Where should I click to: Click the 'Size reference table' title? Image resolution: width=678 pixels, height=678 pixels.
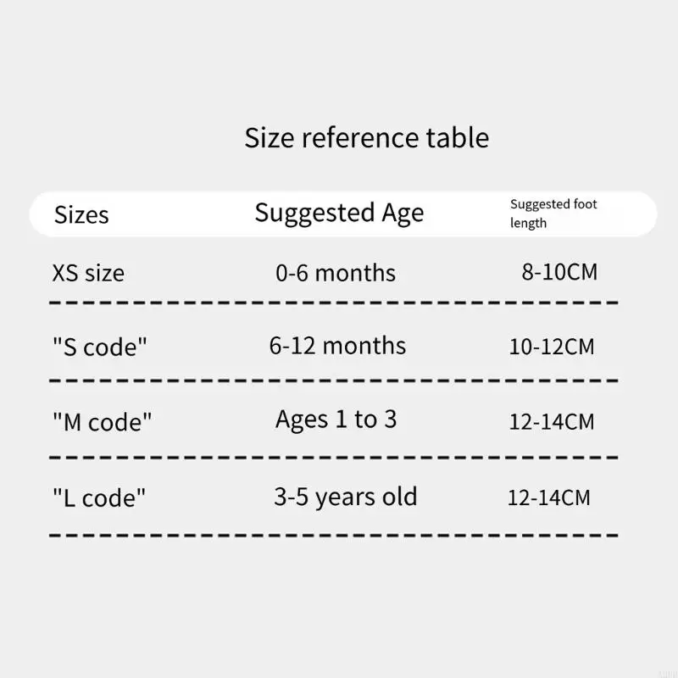[366, 137]
